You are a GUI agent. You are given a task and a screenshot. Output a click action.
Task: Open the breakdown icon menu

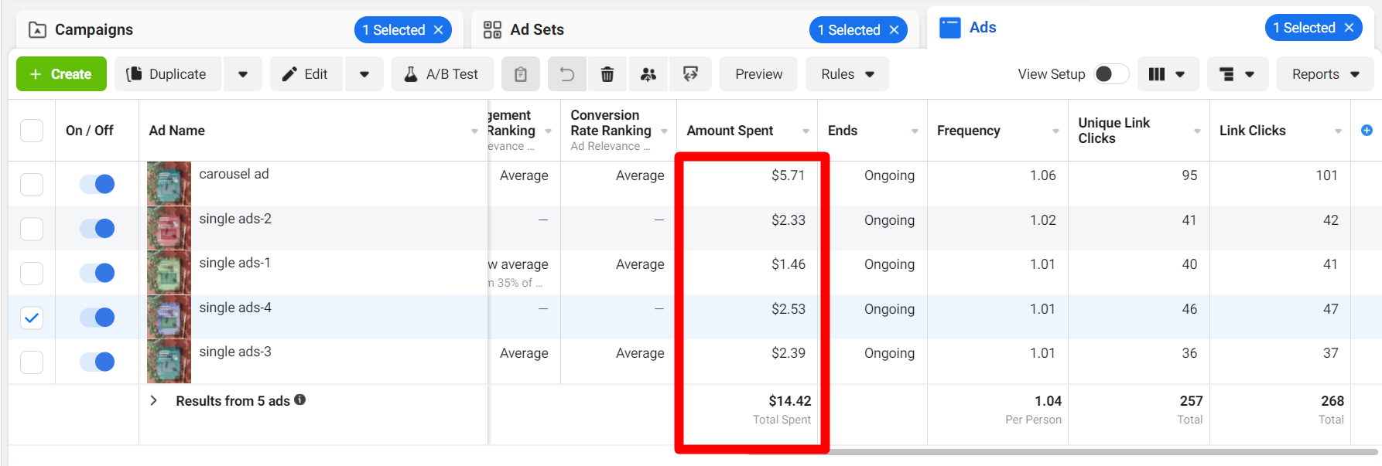pos(1237,74)
